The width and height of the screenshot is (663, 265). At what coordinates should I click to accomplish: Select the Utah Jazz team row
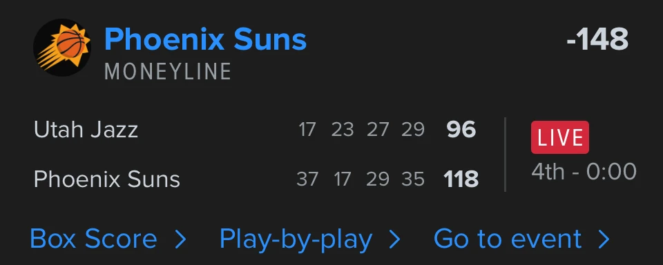point(255,129)
